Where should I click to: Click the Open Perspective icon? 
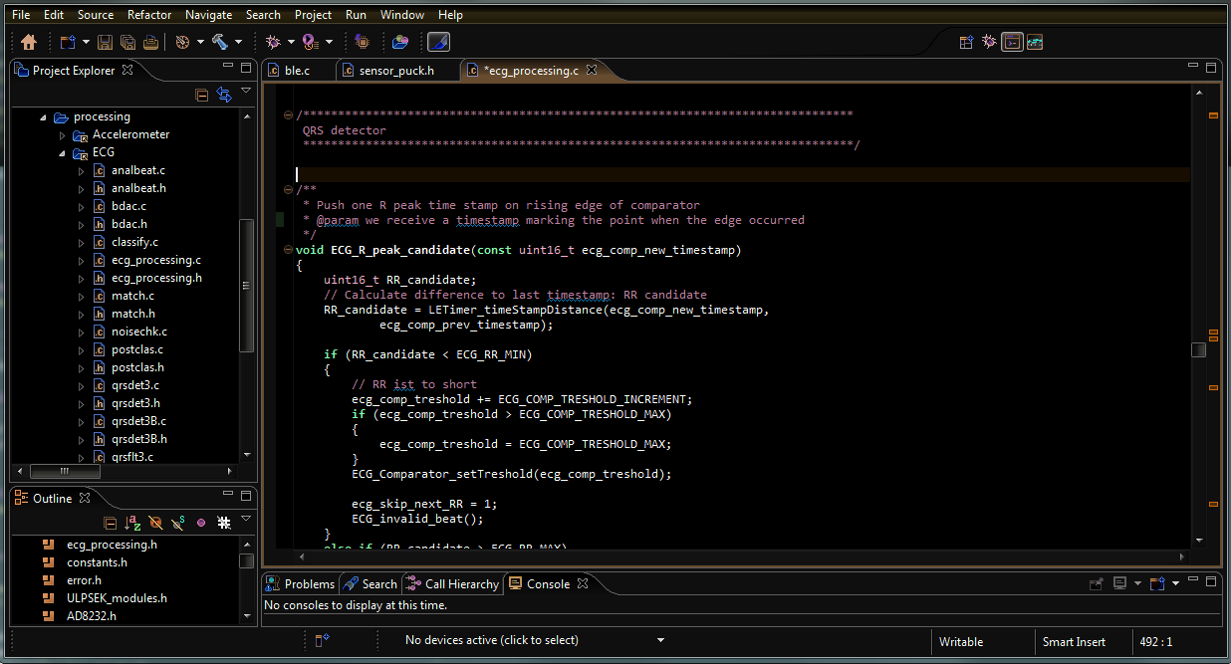coord(966,42)
